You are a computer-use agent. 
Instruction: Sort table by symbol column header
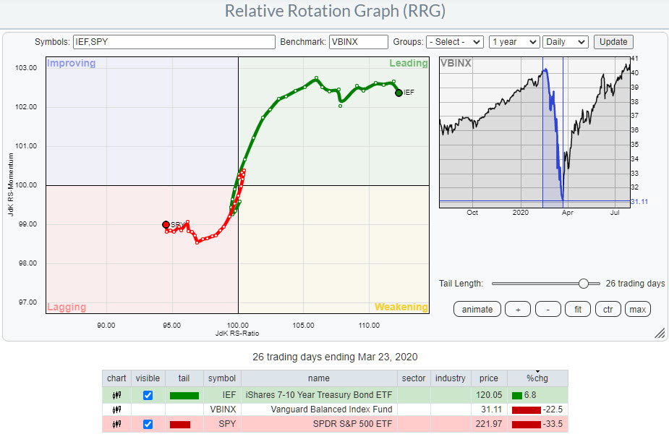[x=221, y=378]
